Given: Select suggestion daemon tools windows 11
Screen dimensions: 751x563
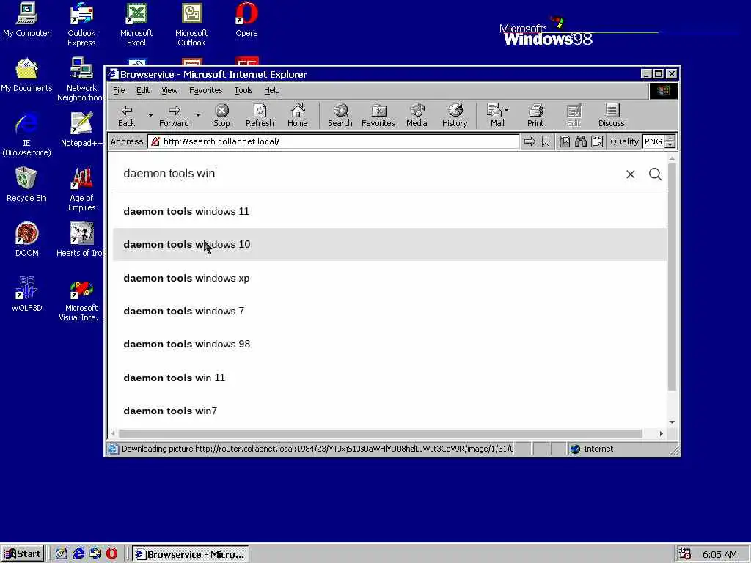Looking at the screenshot, I should pyautogui.click(x=389, y=211).
